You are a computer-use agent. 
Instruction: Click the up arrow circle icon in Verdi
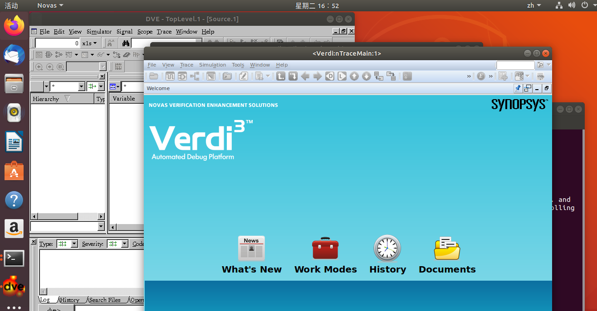click(354, 77)
